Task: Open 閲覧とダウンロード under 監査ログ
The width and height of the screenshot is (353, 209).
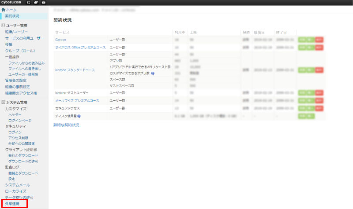Action: tap(23, 173)
